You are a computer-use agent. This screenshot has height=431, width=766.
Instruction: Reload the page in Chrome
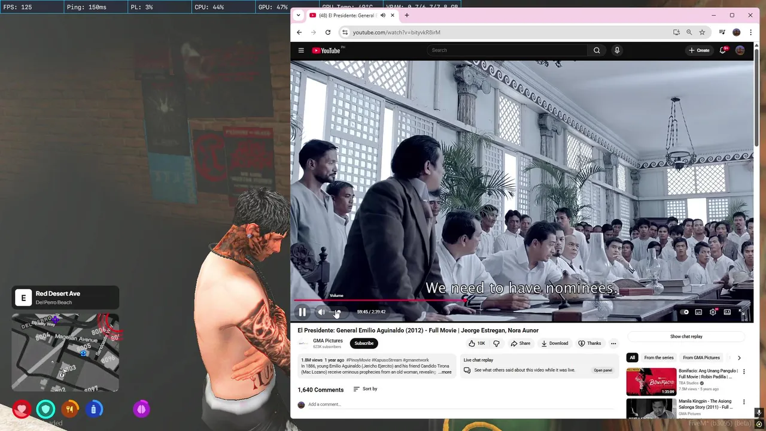328,32
